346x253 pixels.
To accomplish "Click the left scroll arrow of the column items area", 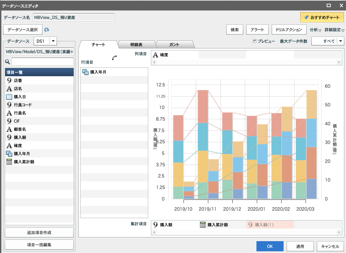I will pyautogui.click(x=154, y=62).
